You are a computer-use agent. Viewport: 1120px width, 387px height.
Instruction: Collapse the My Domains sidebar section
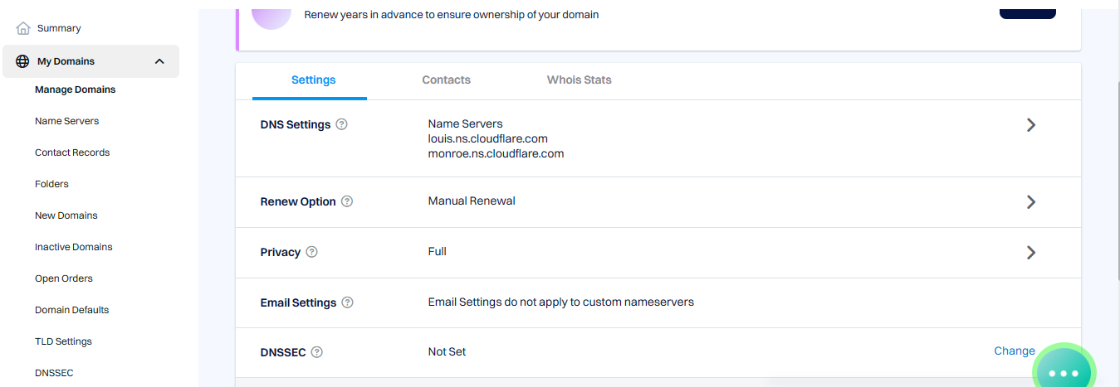(x=159, y=61)
